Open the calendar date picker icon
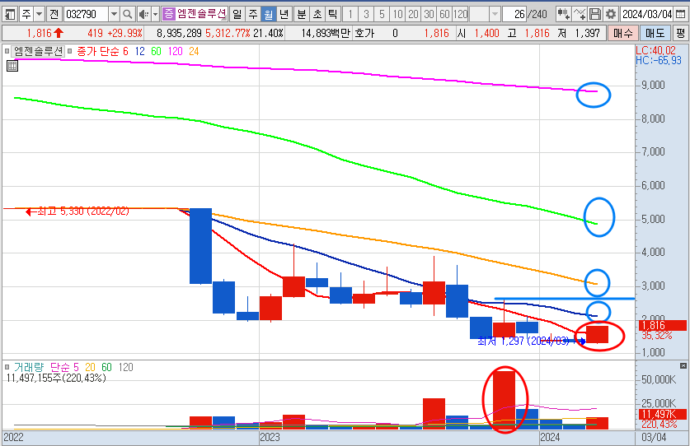The height and width of the screenshot is (446, 690). pos(680,15)
